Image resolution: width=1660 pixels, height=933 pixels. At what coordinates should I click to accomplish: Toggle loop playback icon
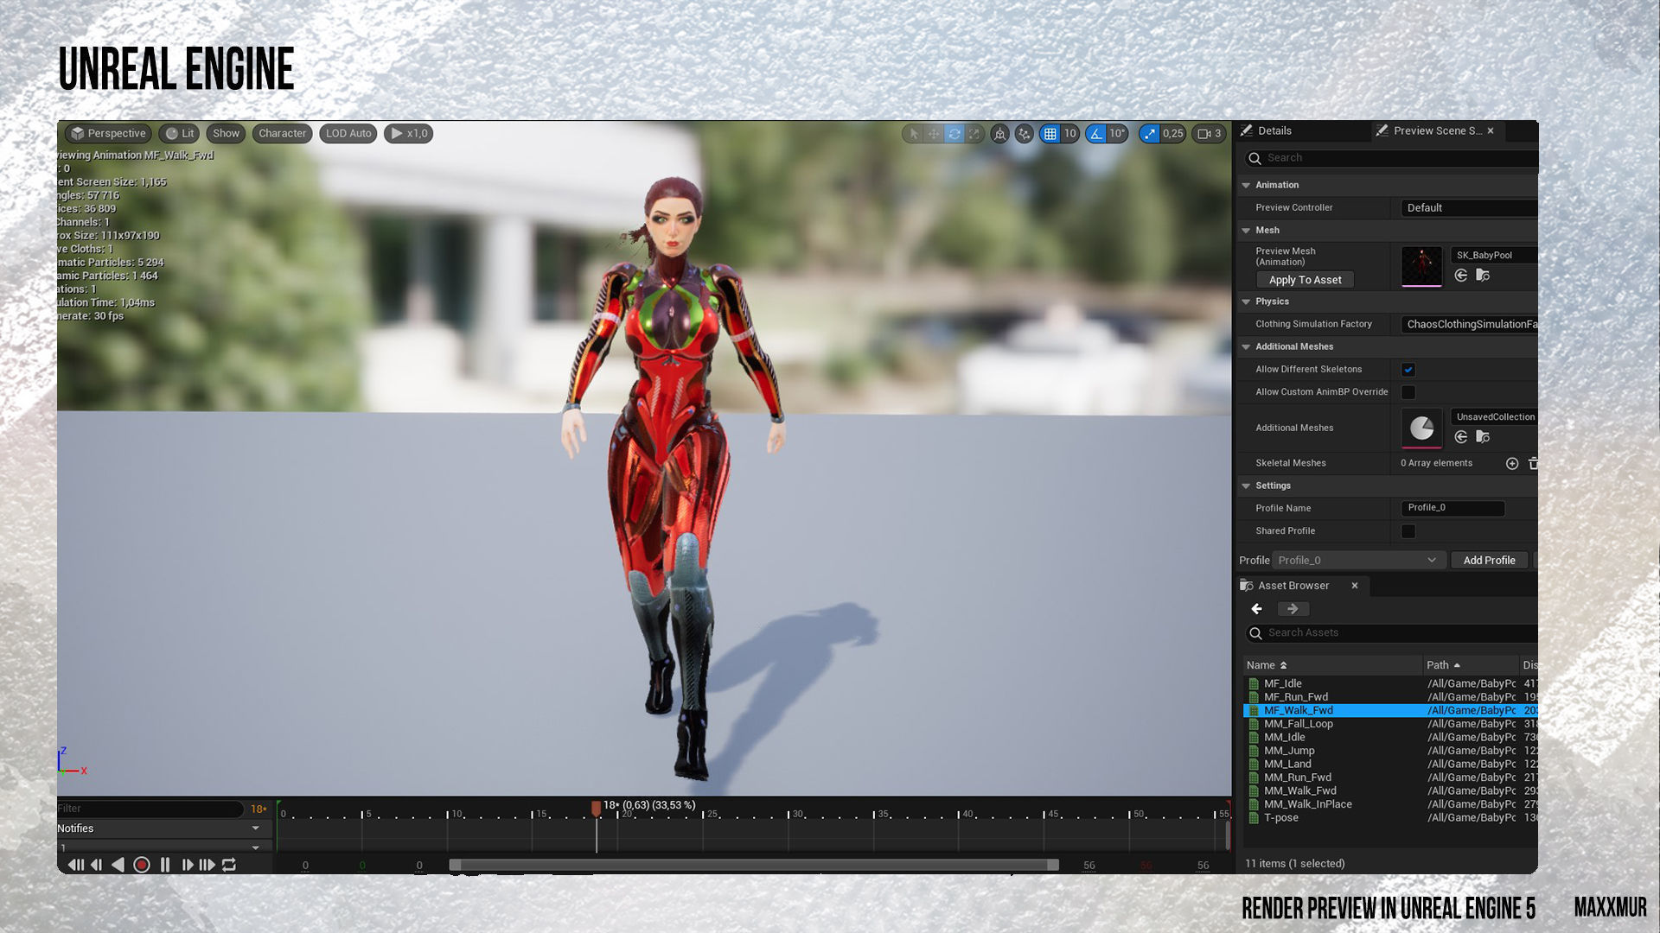click(x=229, y=865)
